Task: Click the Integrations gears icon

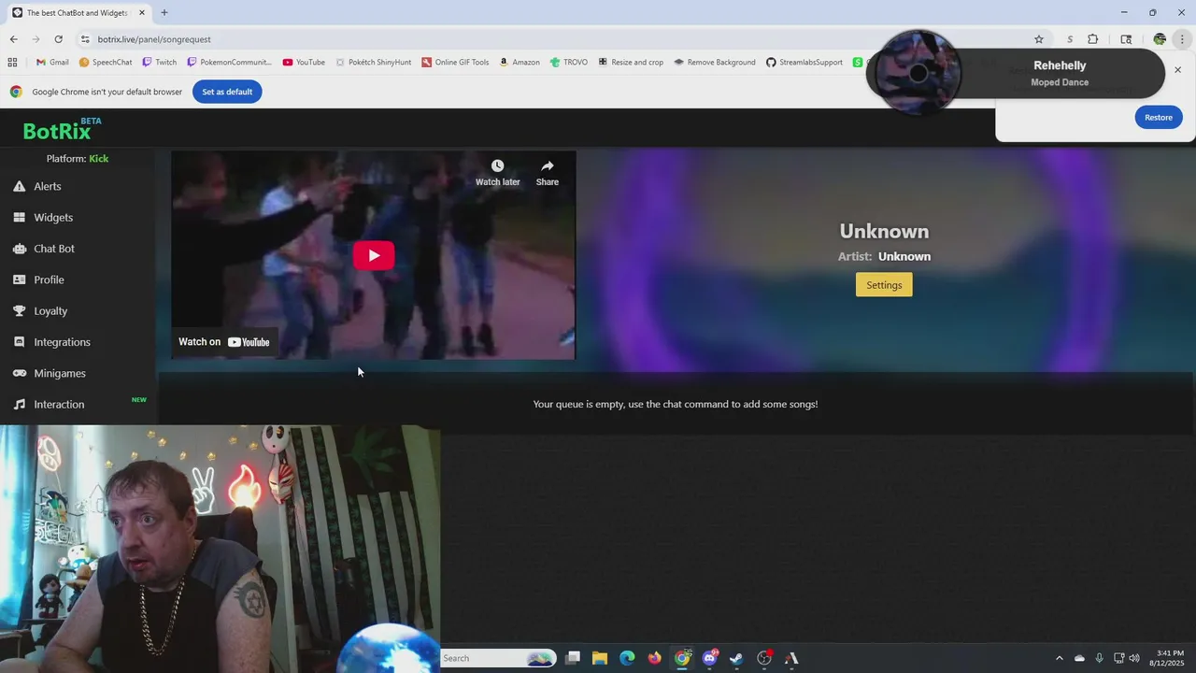Action: [19, 342]
